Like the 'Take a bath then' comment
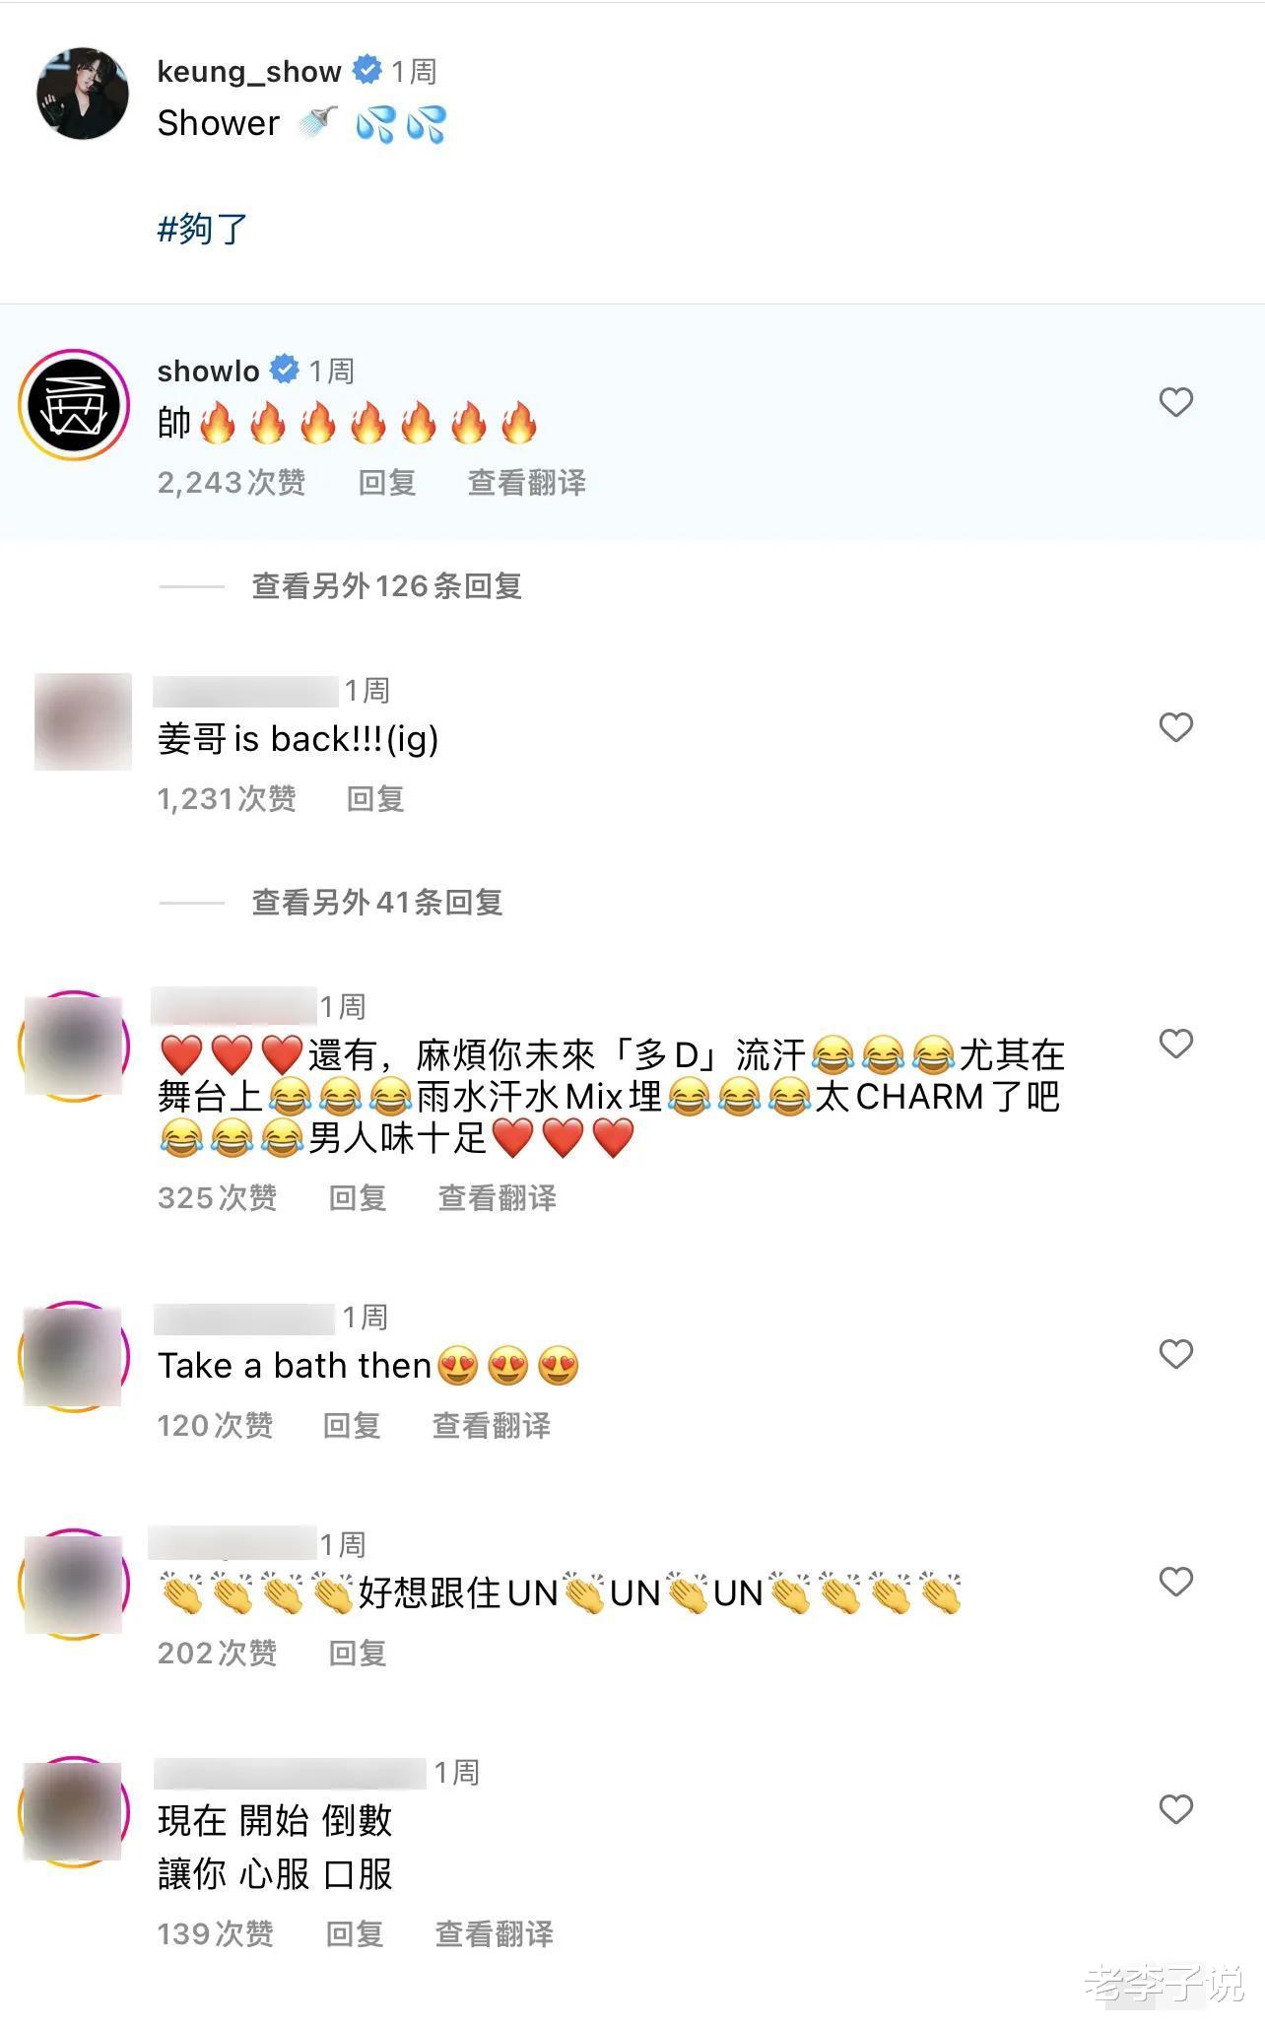 tap(1175, 1354)
